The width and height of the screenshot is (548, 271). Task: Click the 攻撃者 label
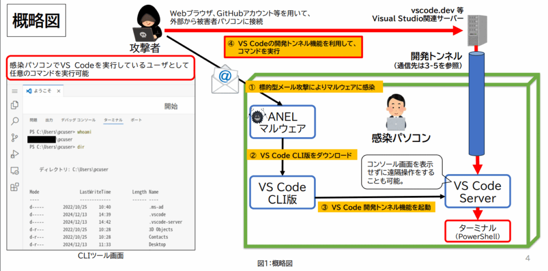pyautogui.click(x=146, y=47)
